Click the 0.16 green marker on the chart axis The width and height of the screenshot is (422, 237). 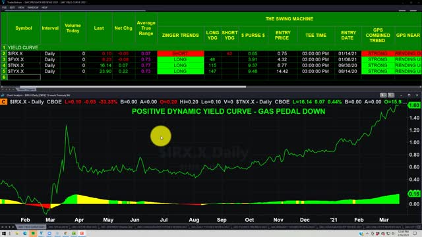tap(414, 194)
